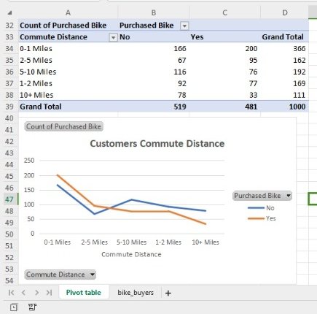Open chart's Purchased Bike field button dropdown
The height and width of the screenshot is (314, 317).
(x=289, y=196)
